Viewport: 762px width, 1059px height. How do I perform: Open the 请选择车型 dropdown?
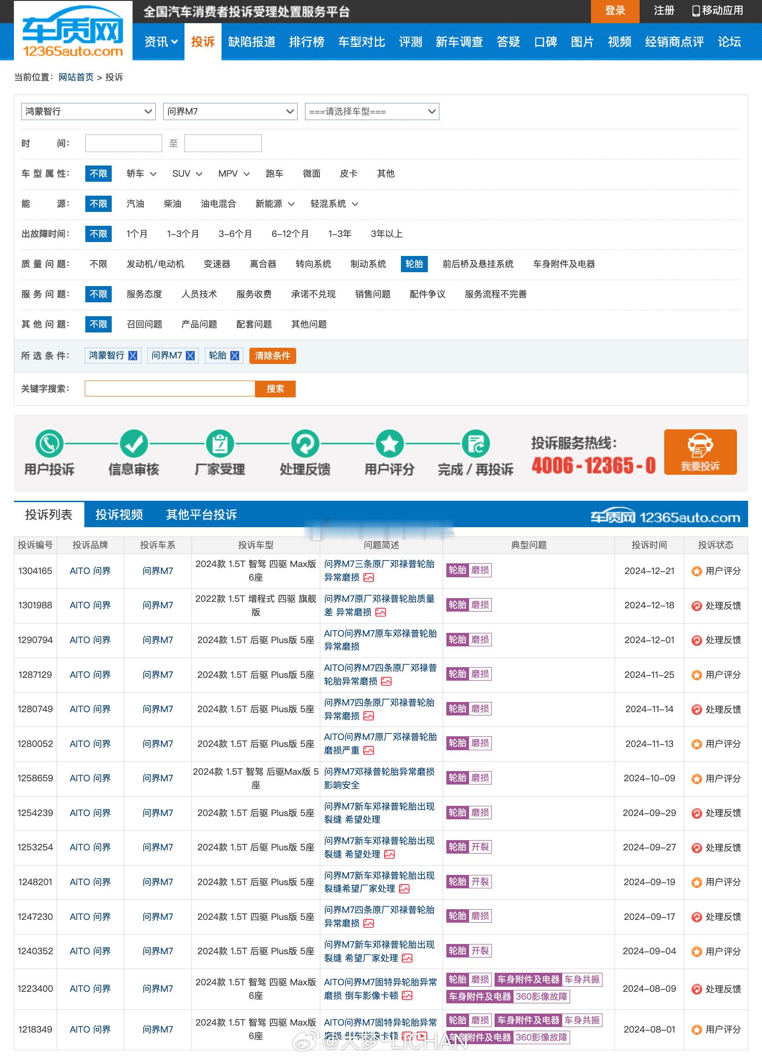coord(372,112)
